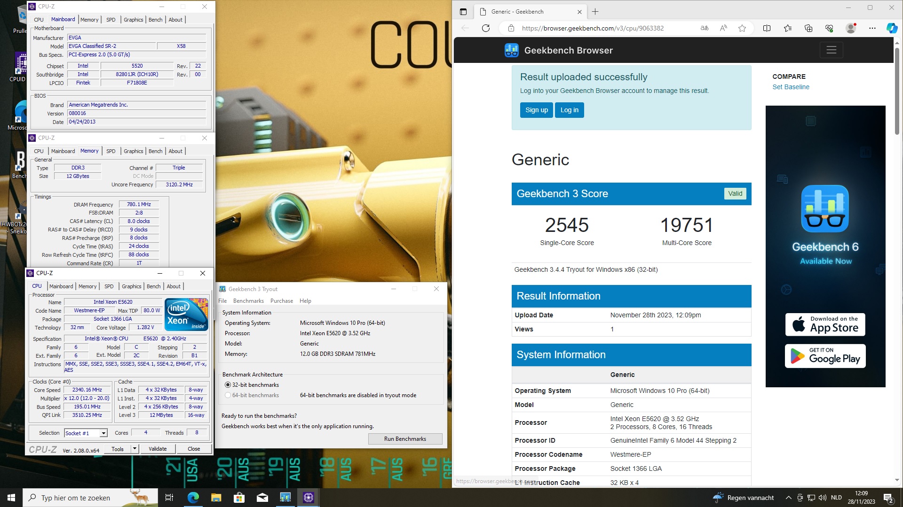Open the Windows Start menu

[11, 498]
